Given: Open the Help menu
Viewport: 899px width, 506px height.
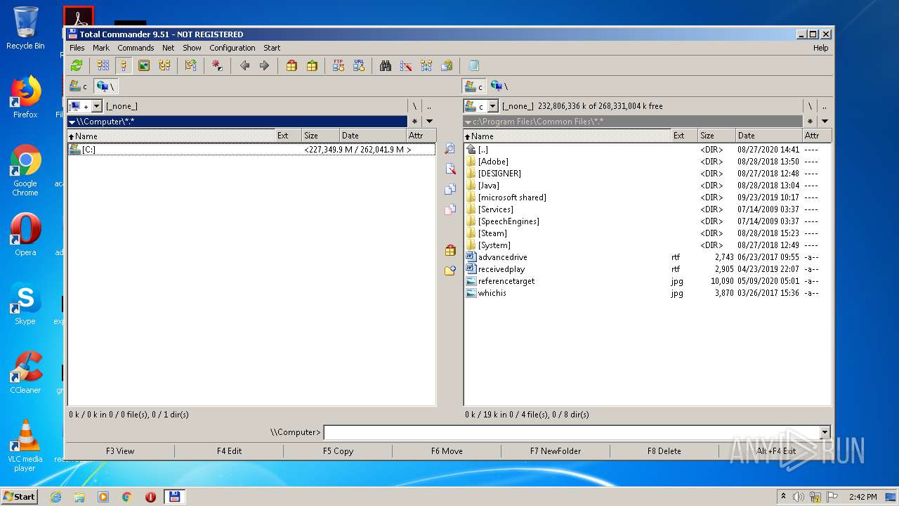Looking at the screenshot, I should pos(820,48).
